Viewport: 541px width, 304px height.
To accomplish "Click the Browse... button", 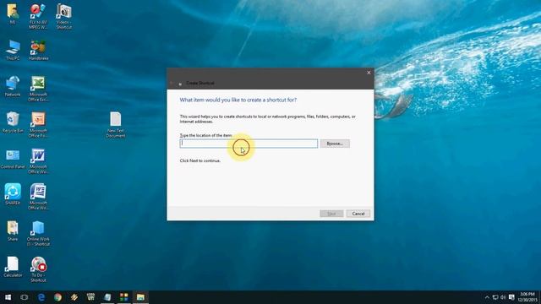I will (x=335, y=144).
